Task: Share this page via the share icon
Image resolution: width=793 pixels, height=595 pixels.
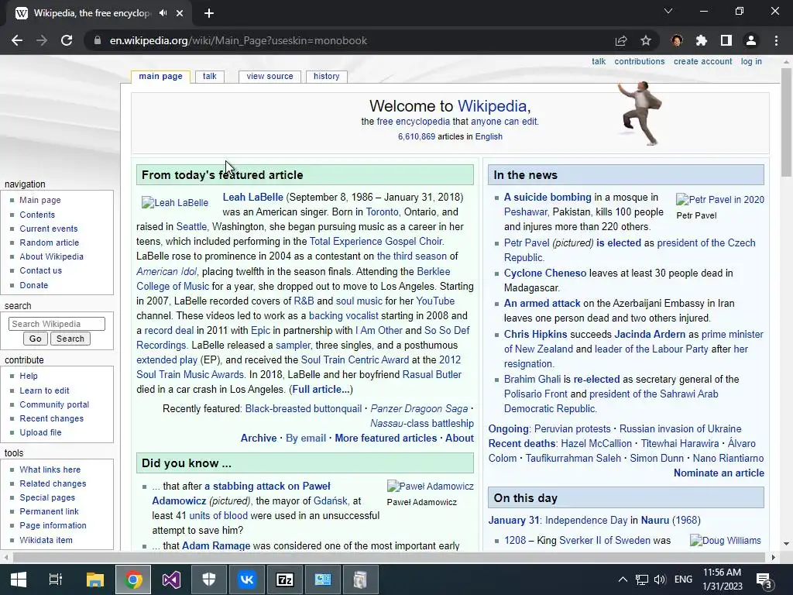Action: (621, 40)
